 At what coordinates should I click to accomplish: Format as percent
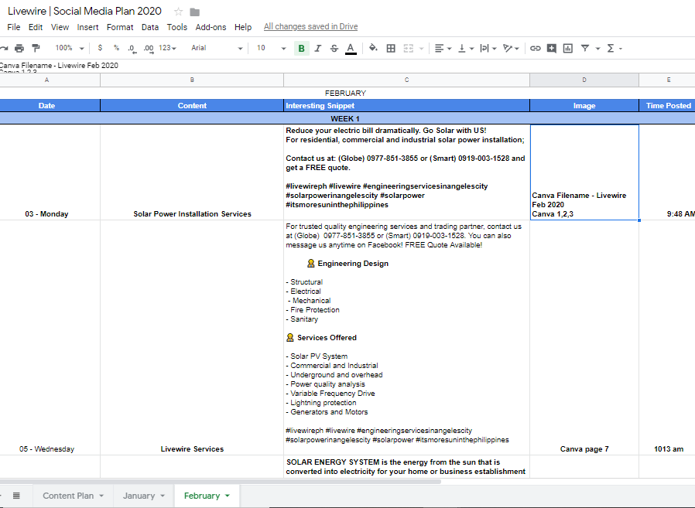point(116,48)
